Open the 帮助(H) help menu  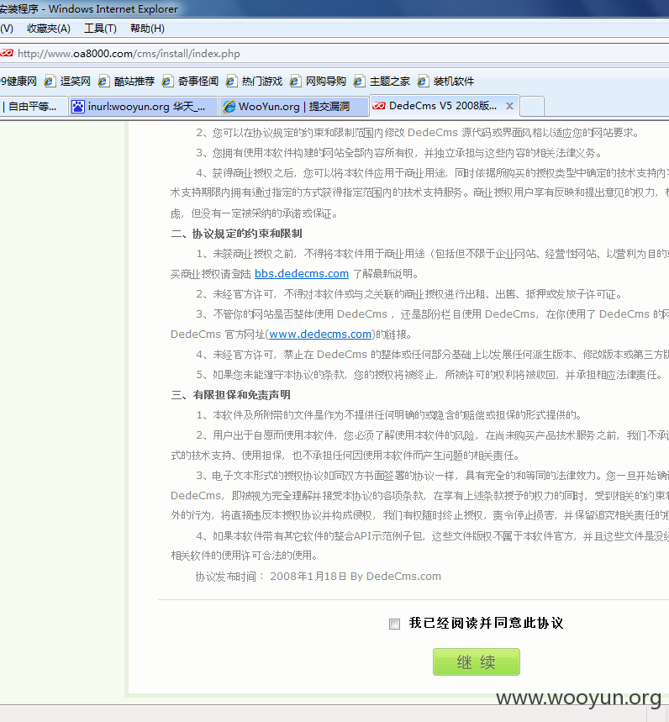tap(147, 29)
